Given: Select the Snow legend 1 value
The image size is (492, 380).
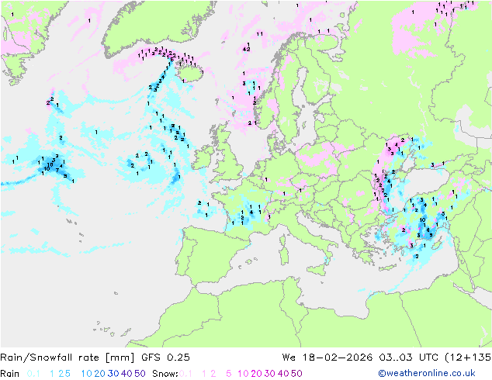Looking at the screenshot, I should 204,374.
